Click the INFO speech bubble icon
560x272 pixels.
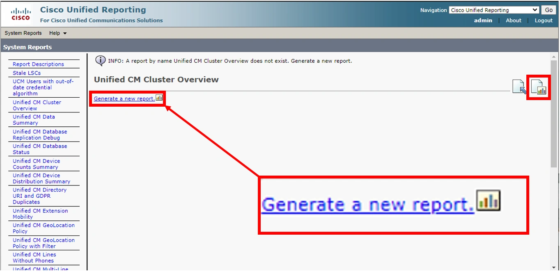click(100, 61)
